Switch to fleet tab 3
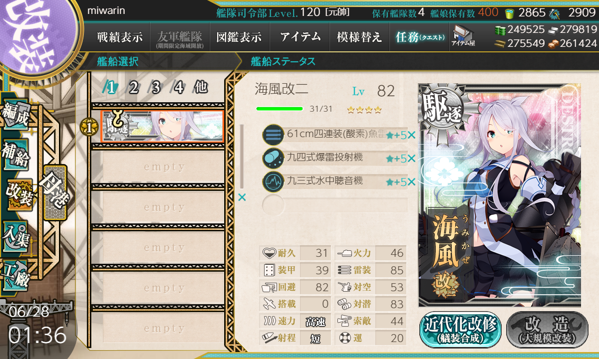The height and width of the screenshot is (359, 599). click(156, 88)
